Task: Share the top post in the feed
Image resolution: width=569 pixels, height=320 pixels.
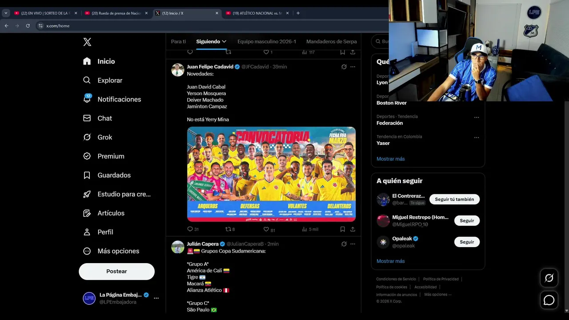Action: point(353,52)
